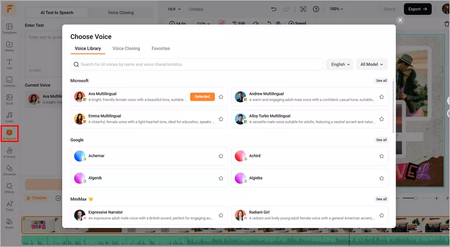This screenshot has width=450, height=247.
Task: Click the timeline zoom-in plus icon
Action: point(436,198)
